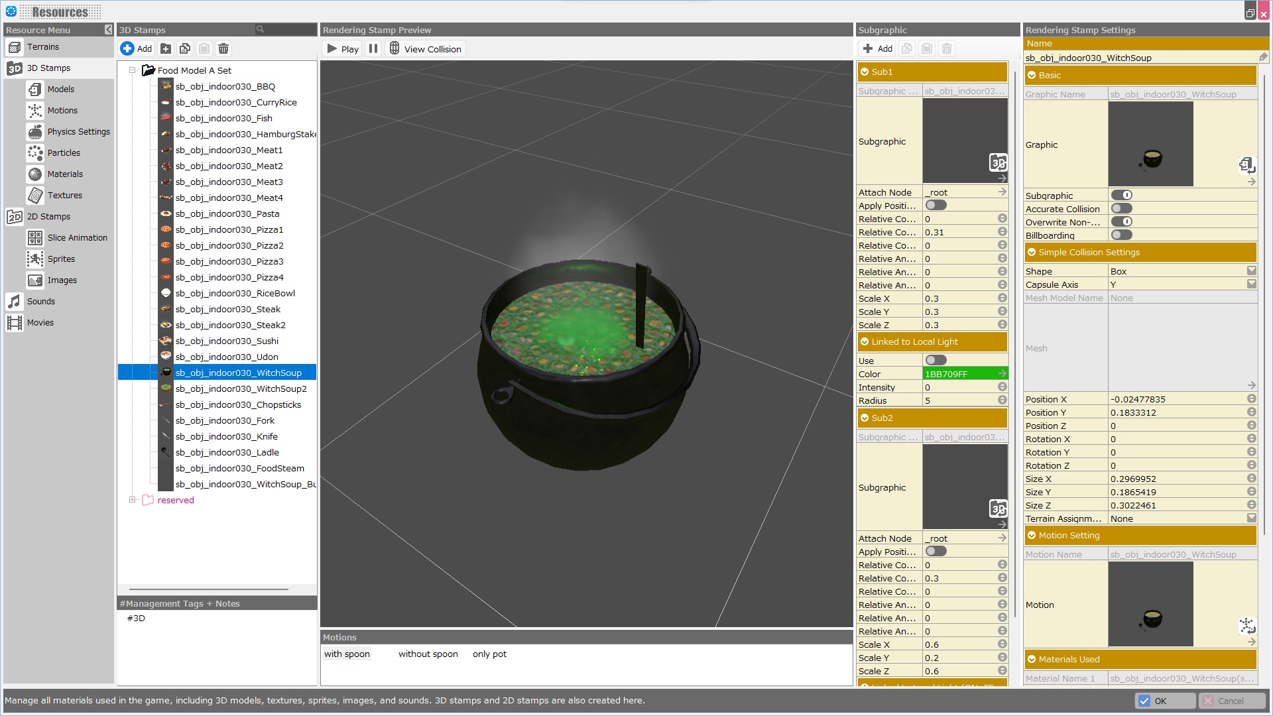Open the Physics Settings category
The image size is (1273, 716).
pyautogui.click(x=78, y=132)
